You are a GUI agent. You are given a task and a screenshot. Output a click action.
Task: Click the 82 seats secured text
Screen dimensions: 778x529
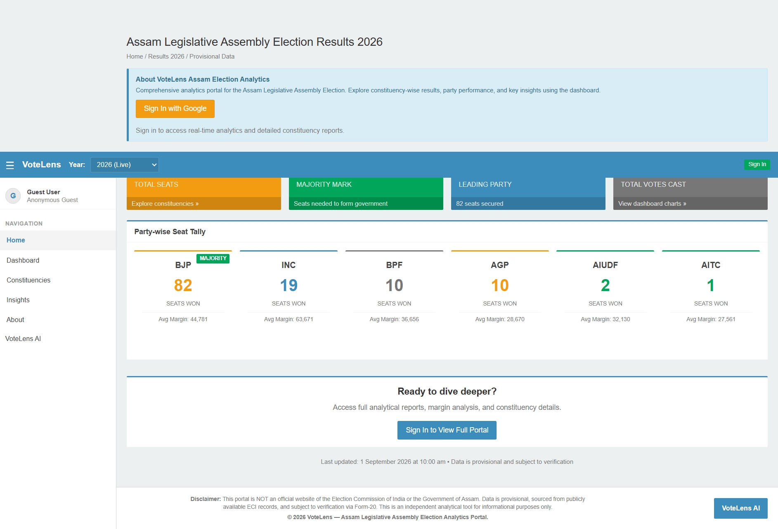(x=480, y=203)
